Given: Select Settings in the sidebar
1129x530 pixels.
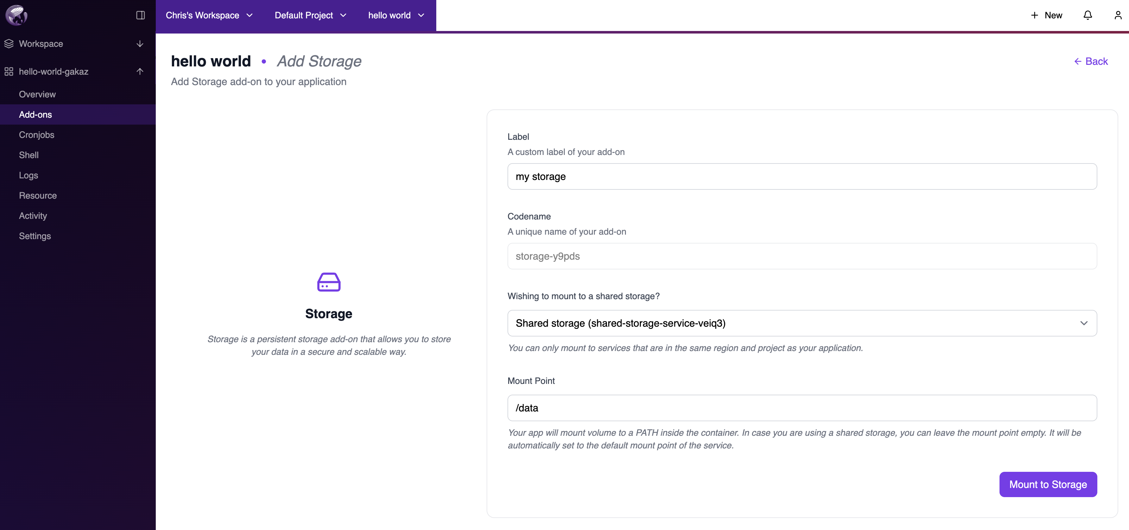Looking at the screenshot, I should 35,236.
